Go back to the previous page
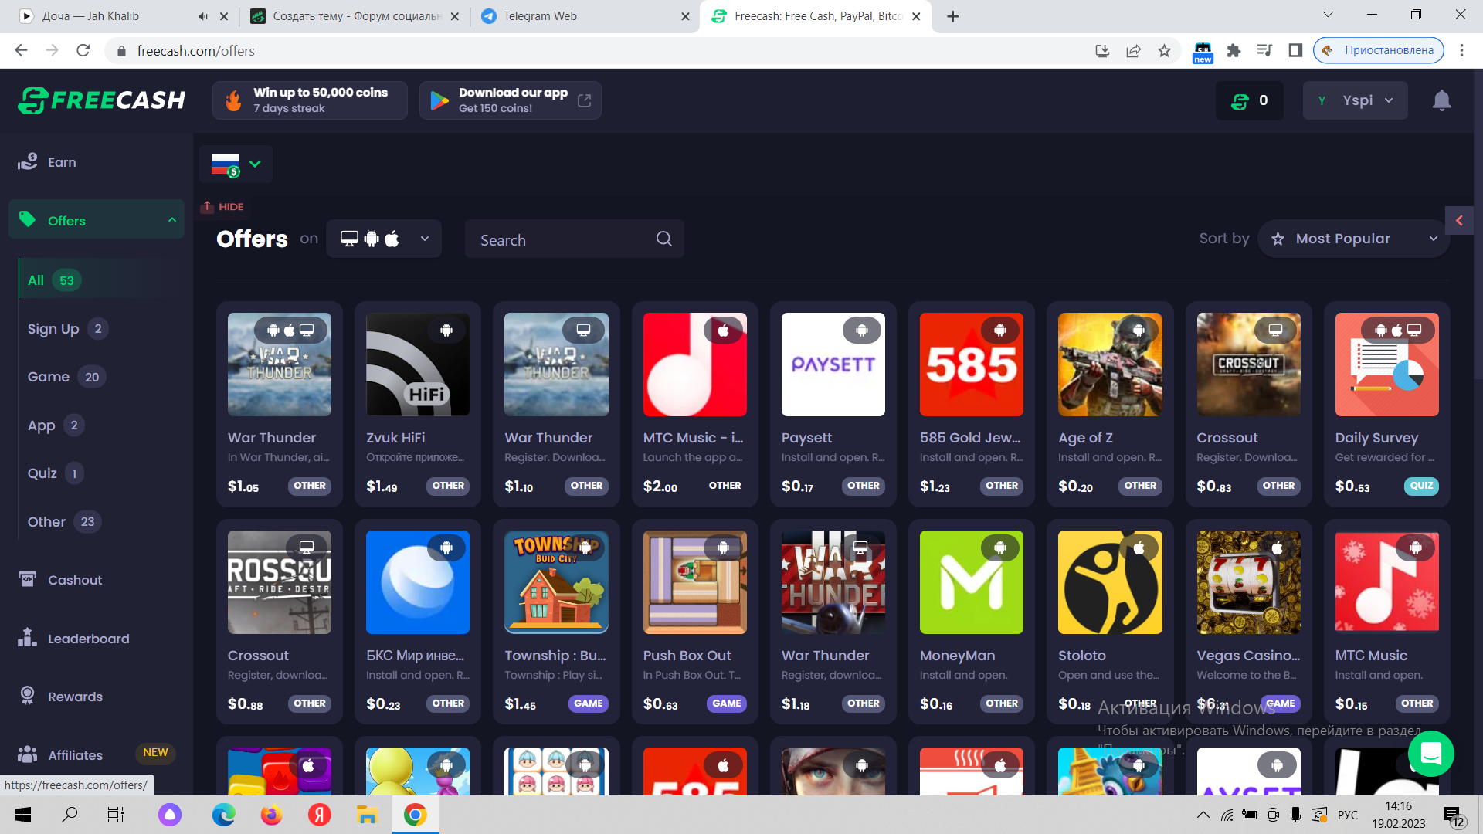This screenshot has height=834, width=1483. click(21, 51)
